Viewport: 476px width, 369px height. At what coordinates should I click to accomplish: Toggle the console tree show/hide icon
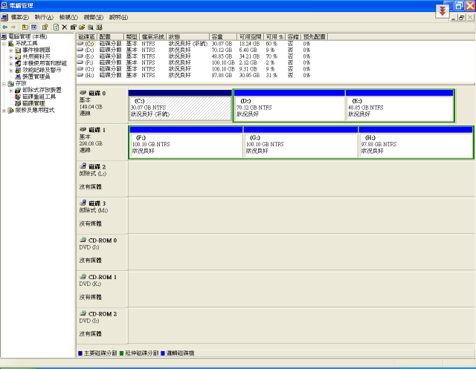(33, 27)
